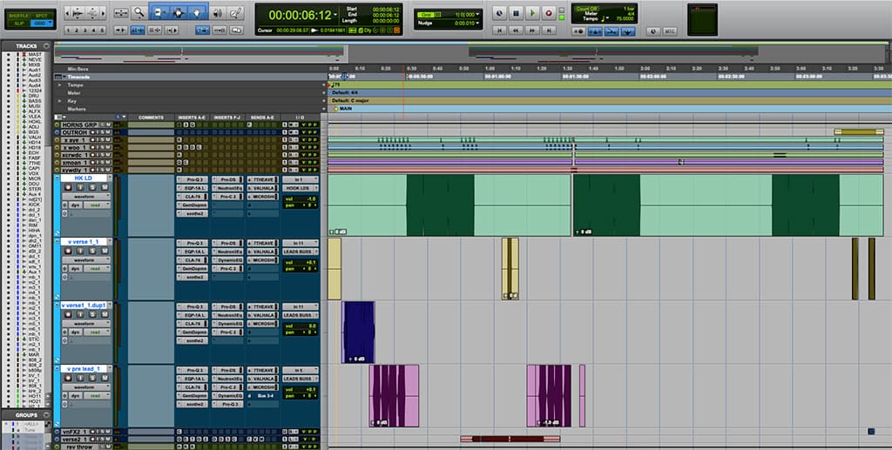Solo the v verse1_1.dup1 track
The image size is (892, 450).
click(92, 315)
